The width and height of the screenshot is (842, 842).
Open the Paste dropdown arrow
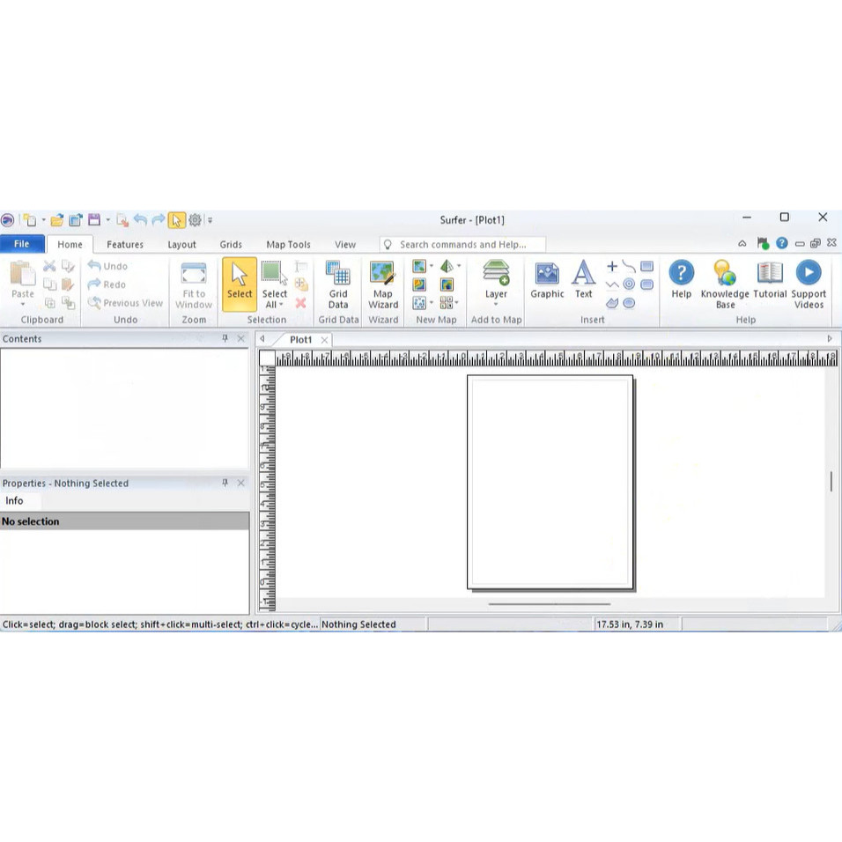point(23,305)
